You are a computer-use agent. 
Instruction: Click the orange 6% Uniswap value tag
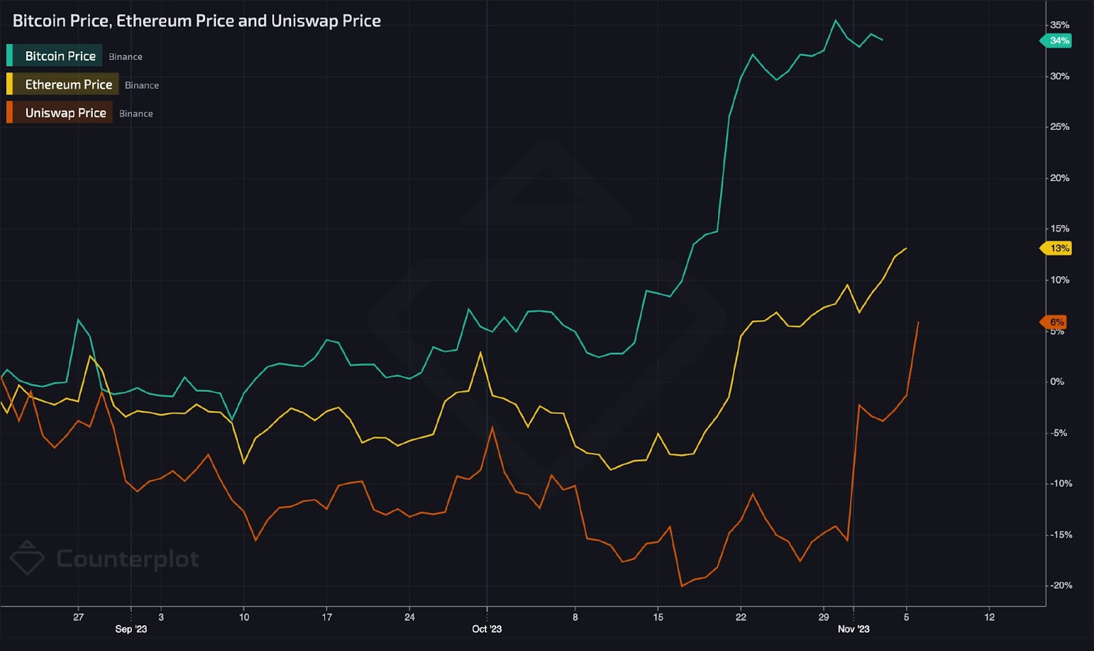click(x=1054, y=322)
